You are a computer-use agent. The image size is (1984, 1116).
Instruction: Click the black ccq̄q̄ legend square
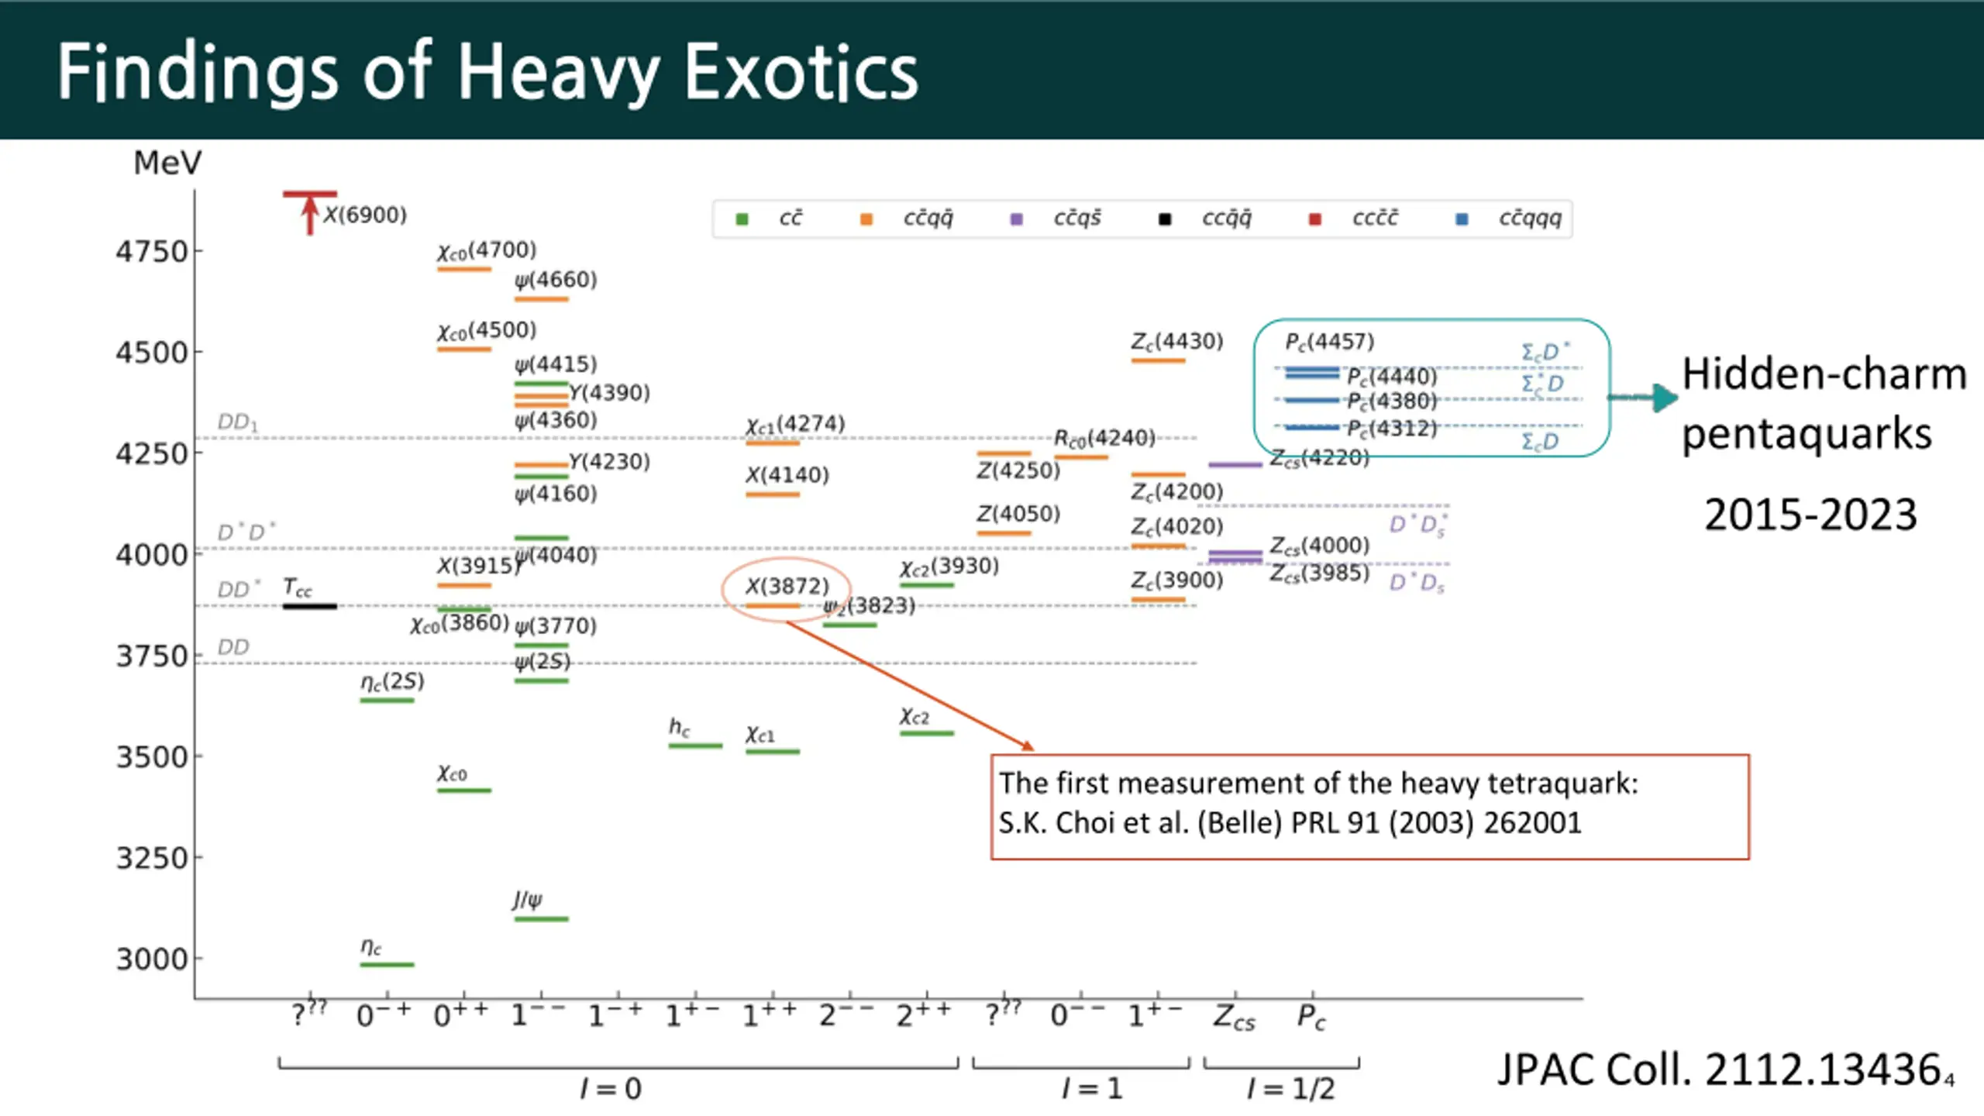pos(1164,219)
